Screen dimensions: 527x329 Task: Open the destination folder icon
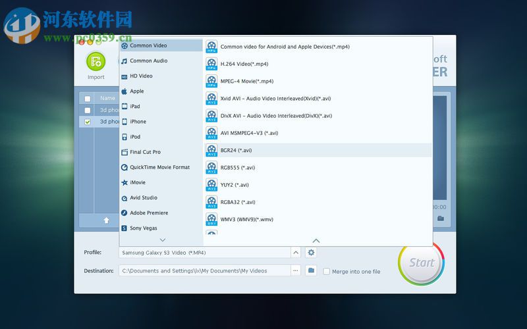[x=311, y=270]
